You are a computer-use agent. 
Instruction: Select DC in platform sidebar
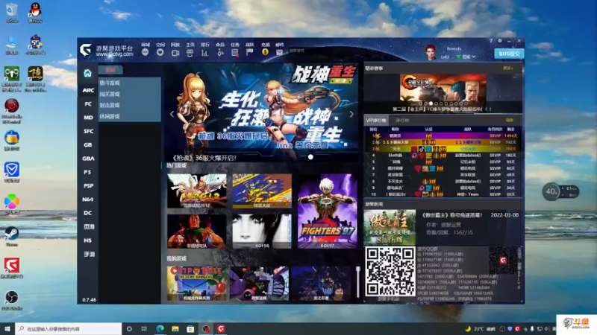coord(88,213)
